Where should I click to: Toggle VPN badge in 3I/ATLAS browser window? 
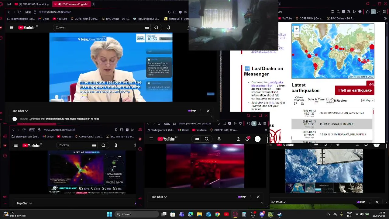(x=32, y=130)
